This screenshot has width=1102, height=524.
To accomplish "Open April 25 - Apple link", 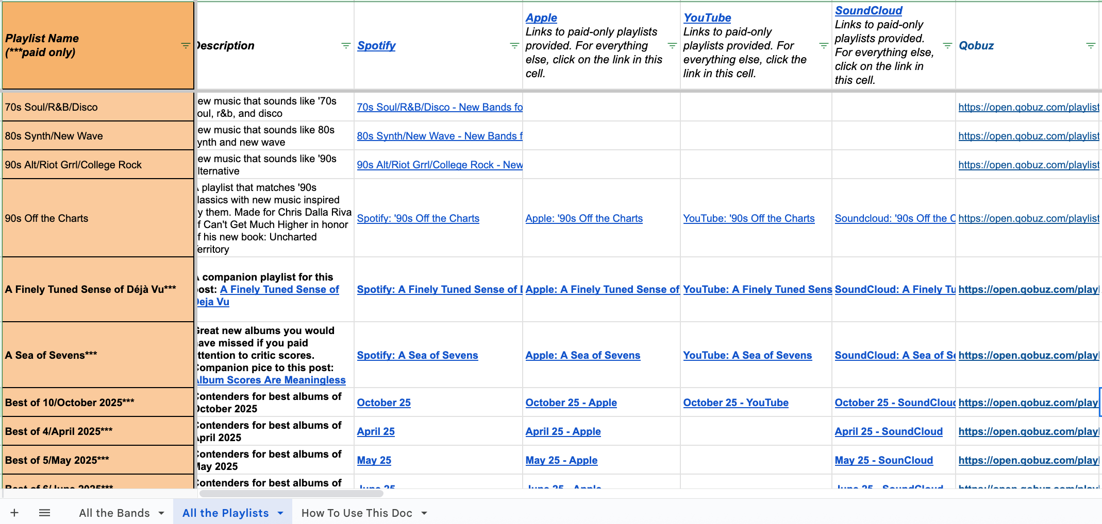I will click(563, 431).
